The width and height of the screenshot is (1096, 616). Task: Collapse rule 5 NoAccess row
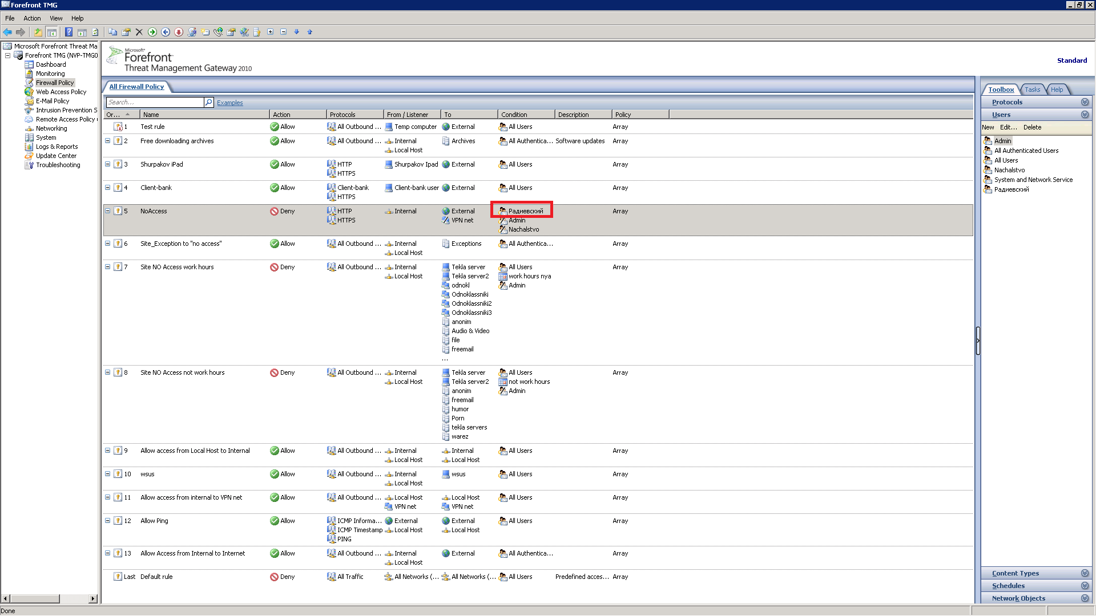(x=107, y=211)
